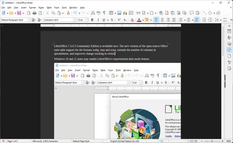Screen dimensions: 233x143
Task: Toggle the Draw Functions icon
Action: pos(218,13)
